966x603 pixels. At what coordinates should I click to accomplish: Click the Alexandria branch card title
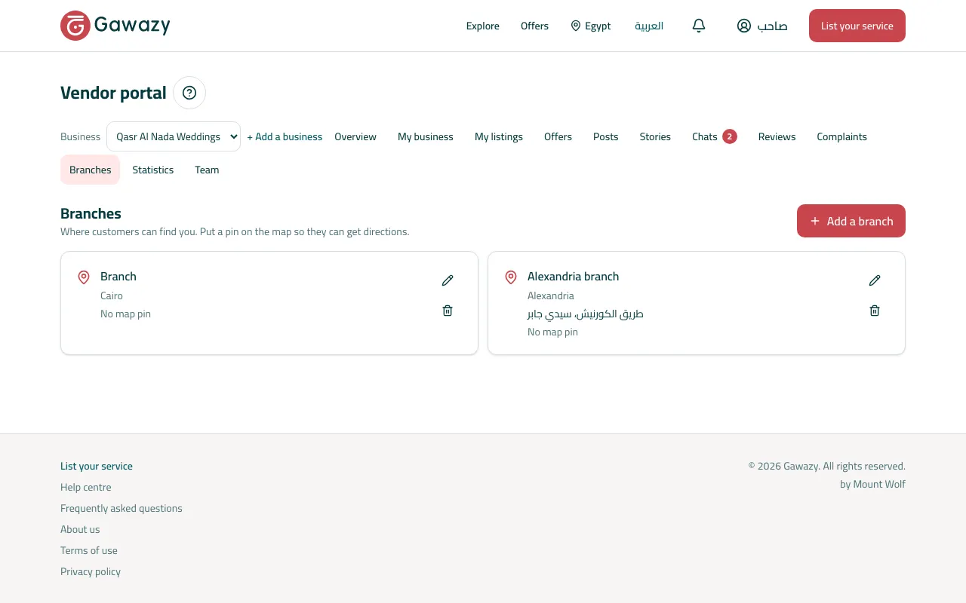[574, 277]
